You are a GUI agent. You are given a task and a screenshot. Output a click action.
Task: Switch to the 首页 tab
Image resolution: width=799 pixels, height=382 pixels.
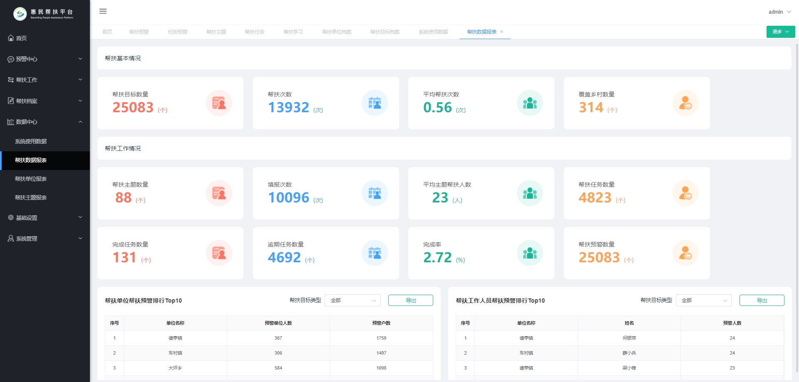(107, 32)
